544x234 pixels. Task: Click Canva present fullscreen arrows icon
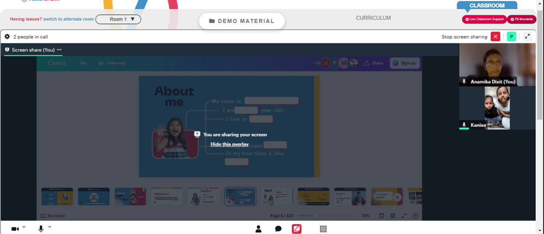pos(404,215)
